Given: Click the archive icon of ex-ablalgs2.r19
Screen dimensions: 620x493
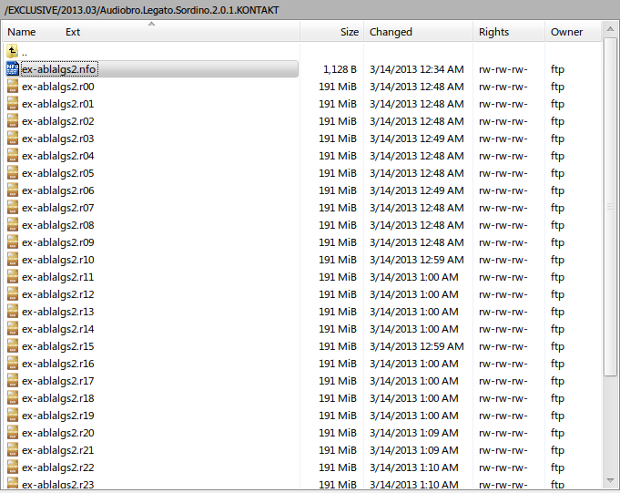Looking at the screenshot, I should coord(12,416).
